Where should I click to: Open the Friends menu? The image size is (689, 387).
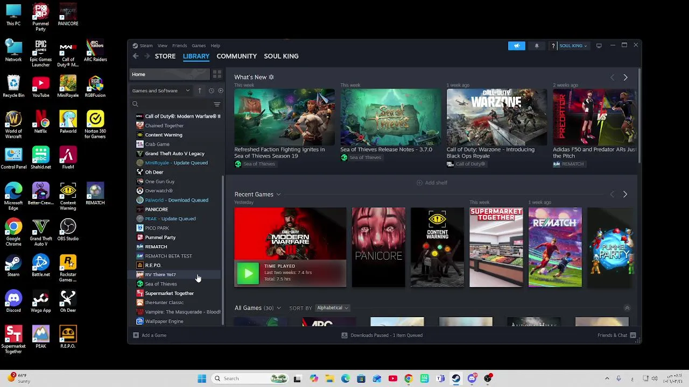click(x=179, y=46)
